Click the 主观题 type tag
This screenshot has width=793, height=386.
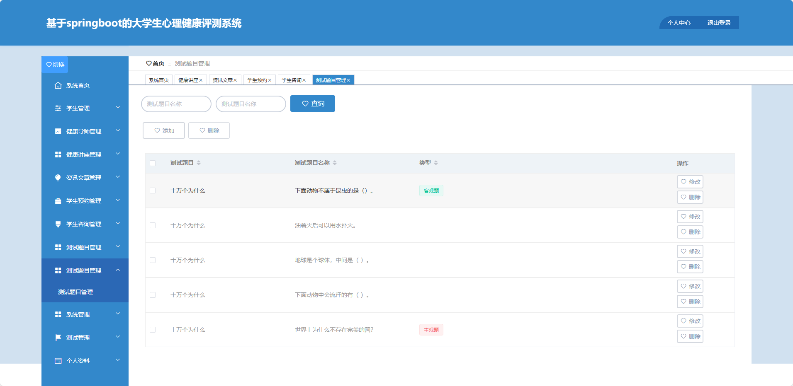[431, 330]
